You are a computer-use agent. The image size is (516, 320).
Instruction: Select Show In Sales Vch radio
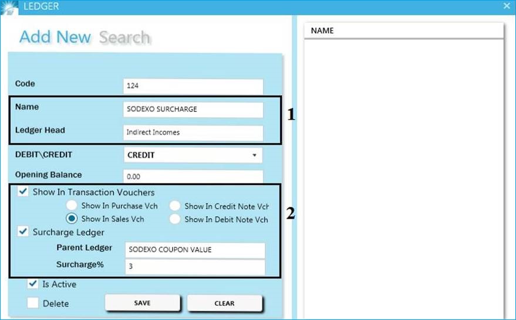[x=72, y=219]
